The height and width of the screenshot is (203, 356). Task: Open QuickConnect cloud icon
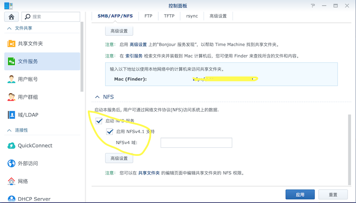coord(11,145)
